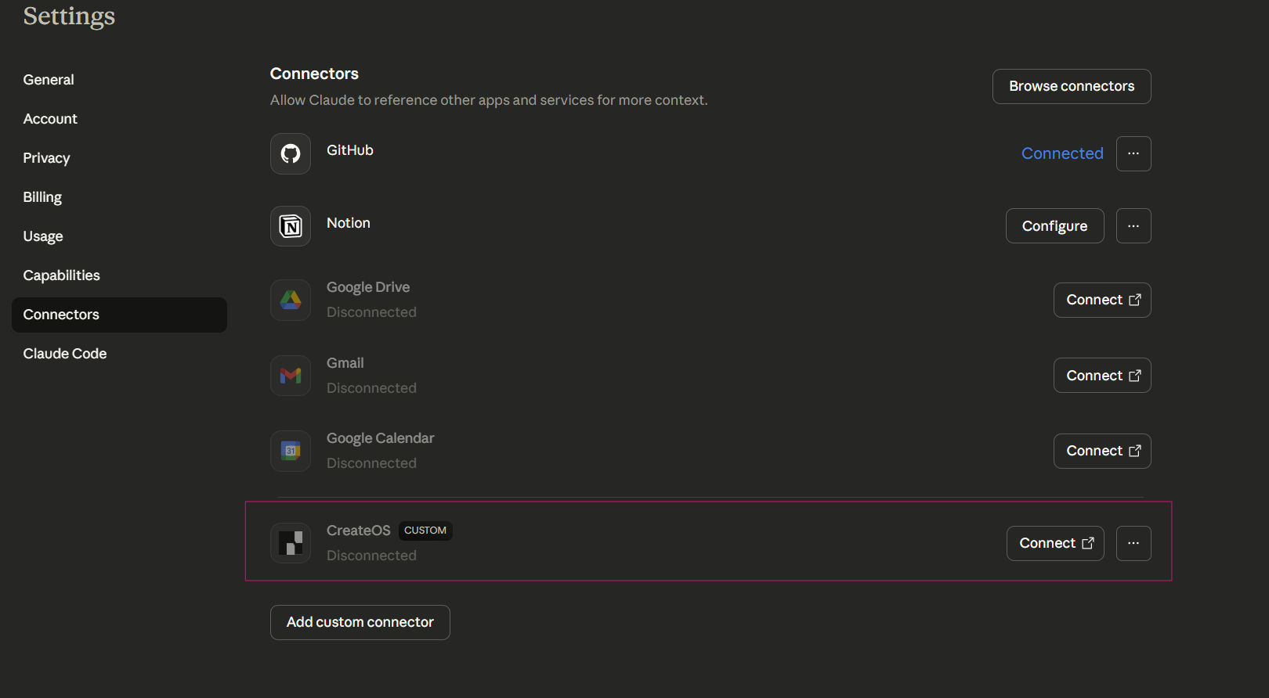Open the Billing section
Screen dimensions: 1269x698
coord(42,197)
